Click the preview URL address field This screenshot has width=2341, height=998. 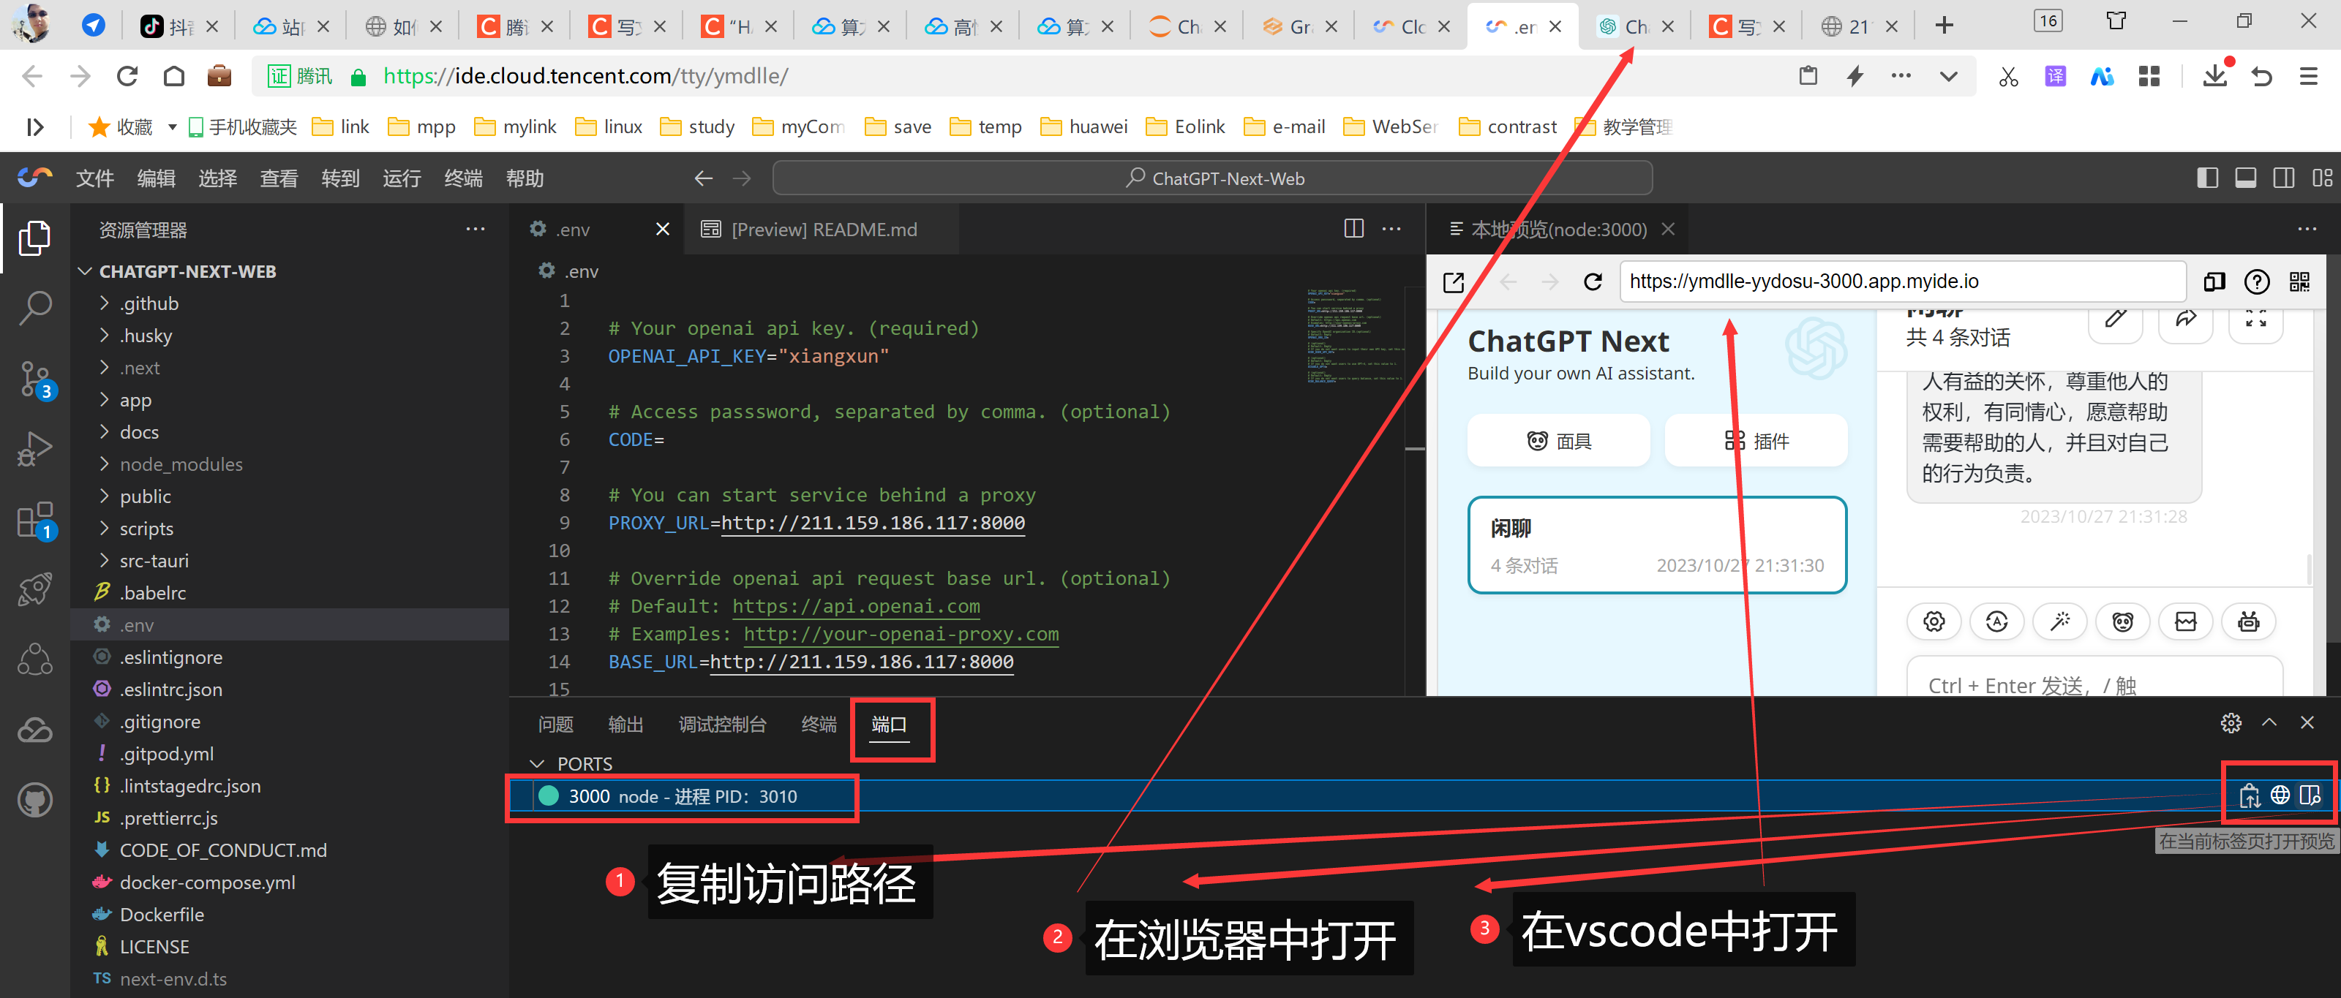point(1903,281)
